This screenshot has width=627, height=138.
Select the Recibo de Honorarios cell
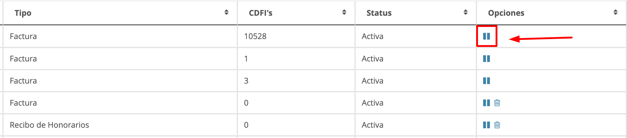[49, 125]
